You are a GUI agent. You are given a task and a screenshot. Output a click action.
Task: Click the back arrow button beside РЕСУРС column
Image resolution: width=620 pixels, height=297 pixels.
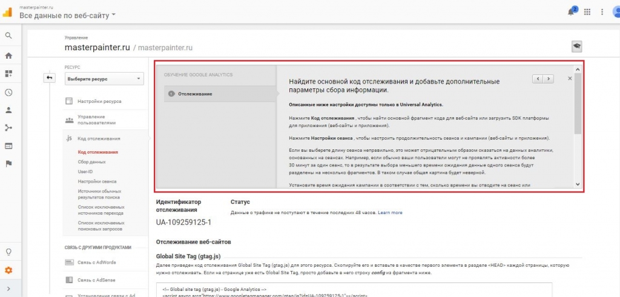click(x=50, y=78)
